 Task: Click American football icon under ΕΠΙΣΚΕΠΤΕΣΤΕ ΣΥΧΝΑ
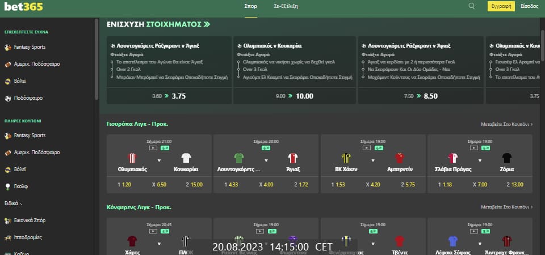(8, 64)
